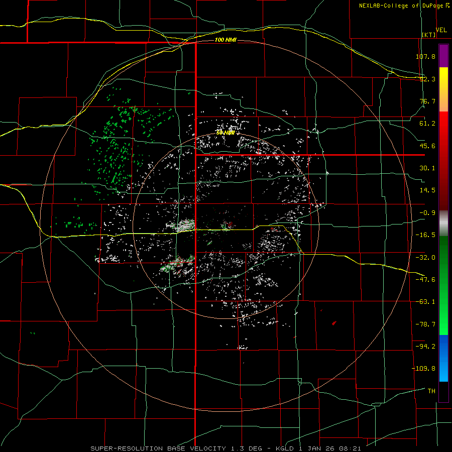
Task: Select the -109.8 scale value
Action: [423, 369]
